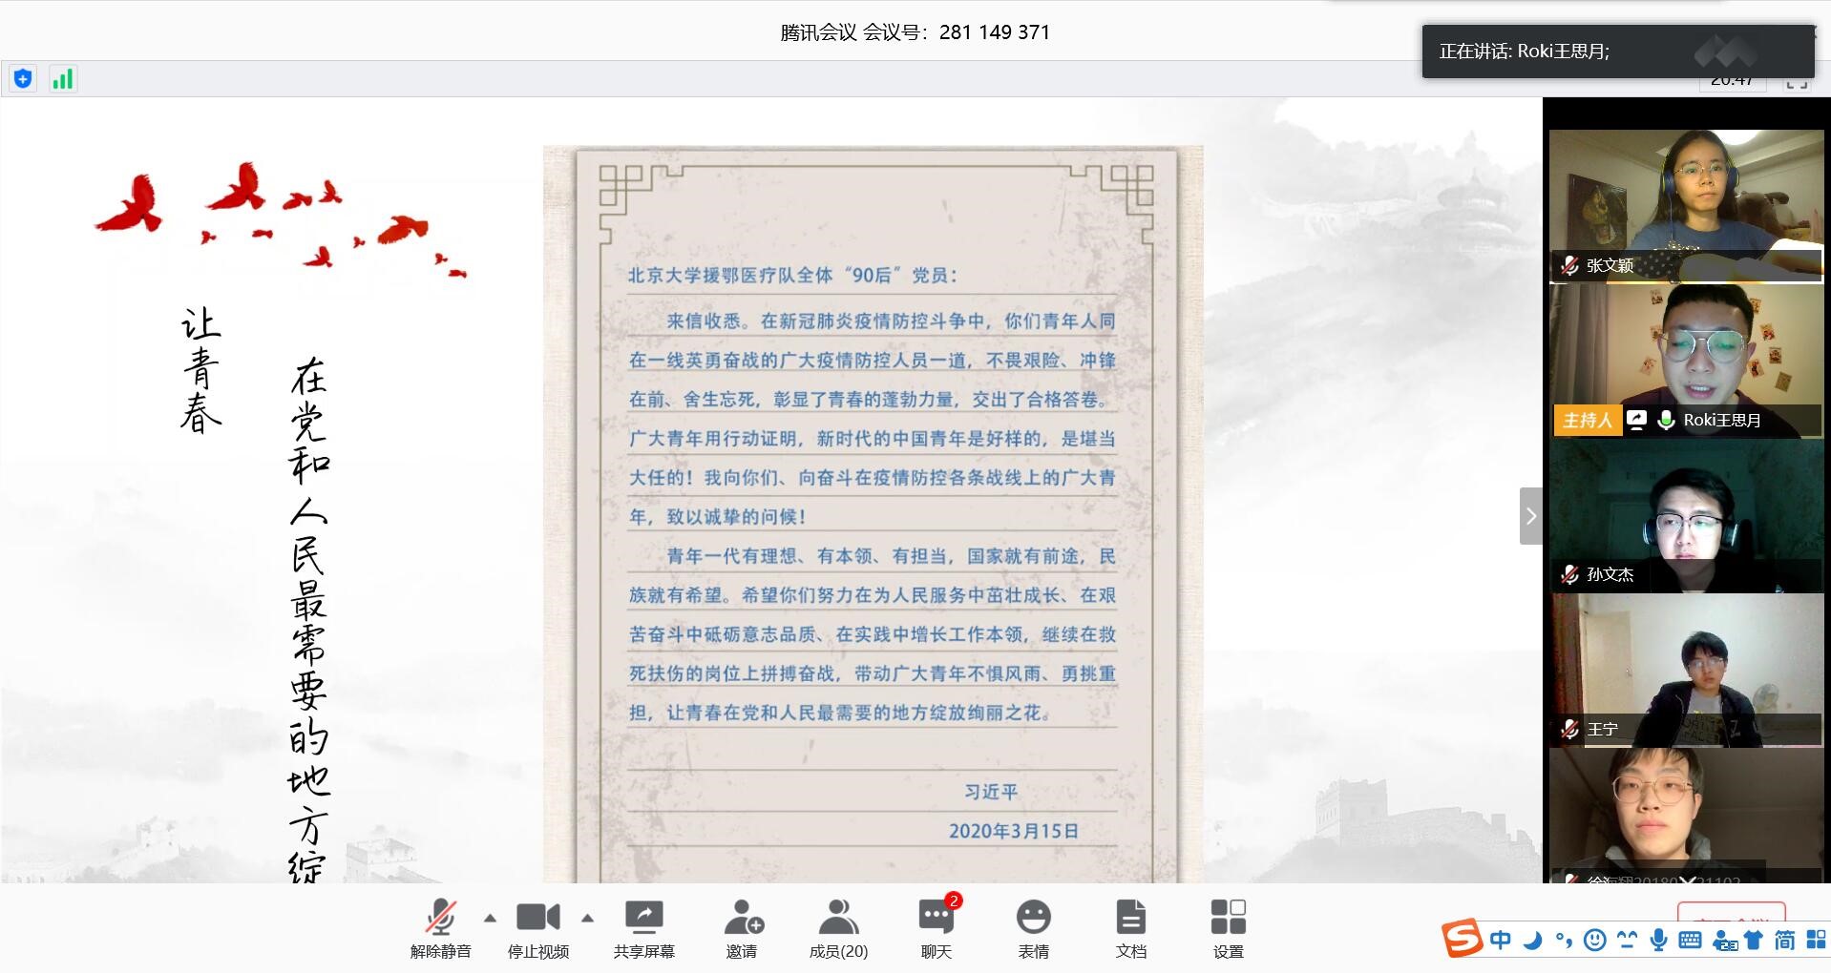Click the blue shield security icon
Screen dimensions: 1831x973
[23, 79]
